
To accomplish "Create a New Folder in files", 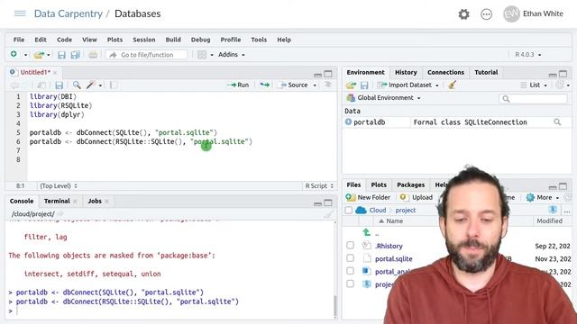I will pyautogui.click(x=368, y=198).
